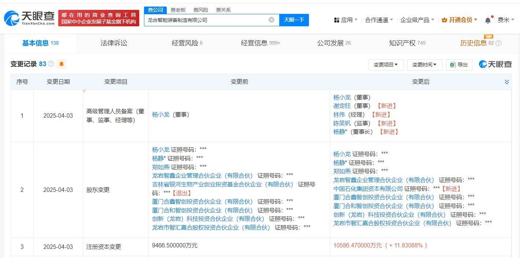Click the 天眼一下 search button
The height and width of the screenshot is (258, 520).
coord(294,20)
